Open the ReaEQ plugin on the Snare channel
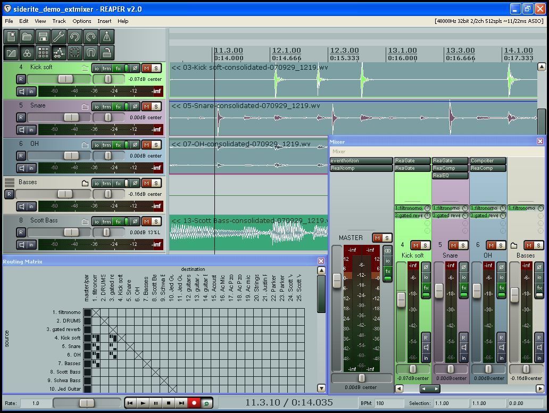The height and width of the screenshot is (413, 549). [450, 176]
